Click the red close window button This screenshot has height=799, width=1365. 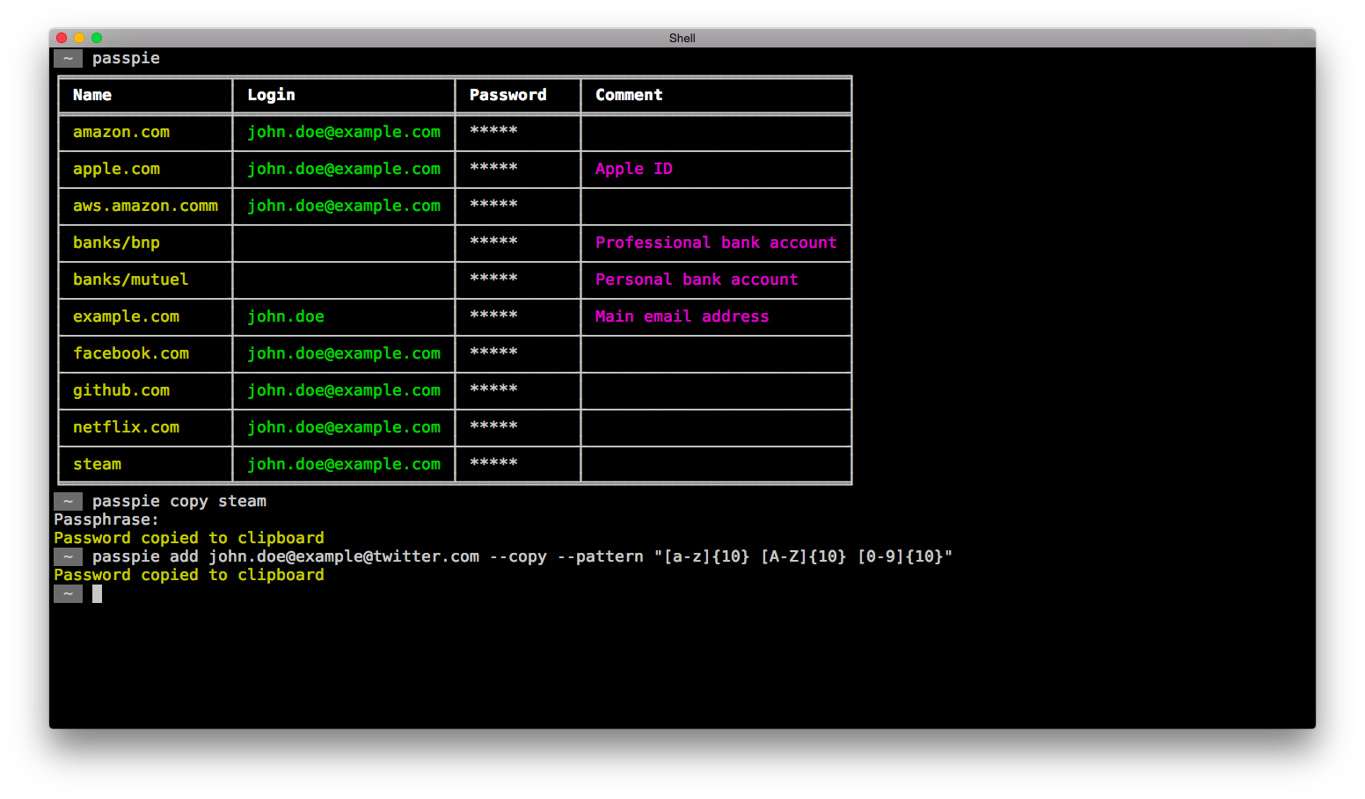point(62,38)
